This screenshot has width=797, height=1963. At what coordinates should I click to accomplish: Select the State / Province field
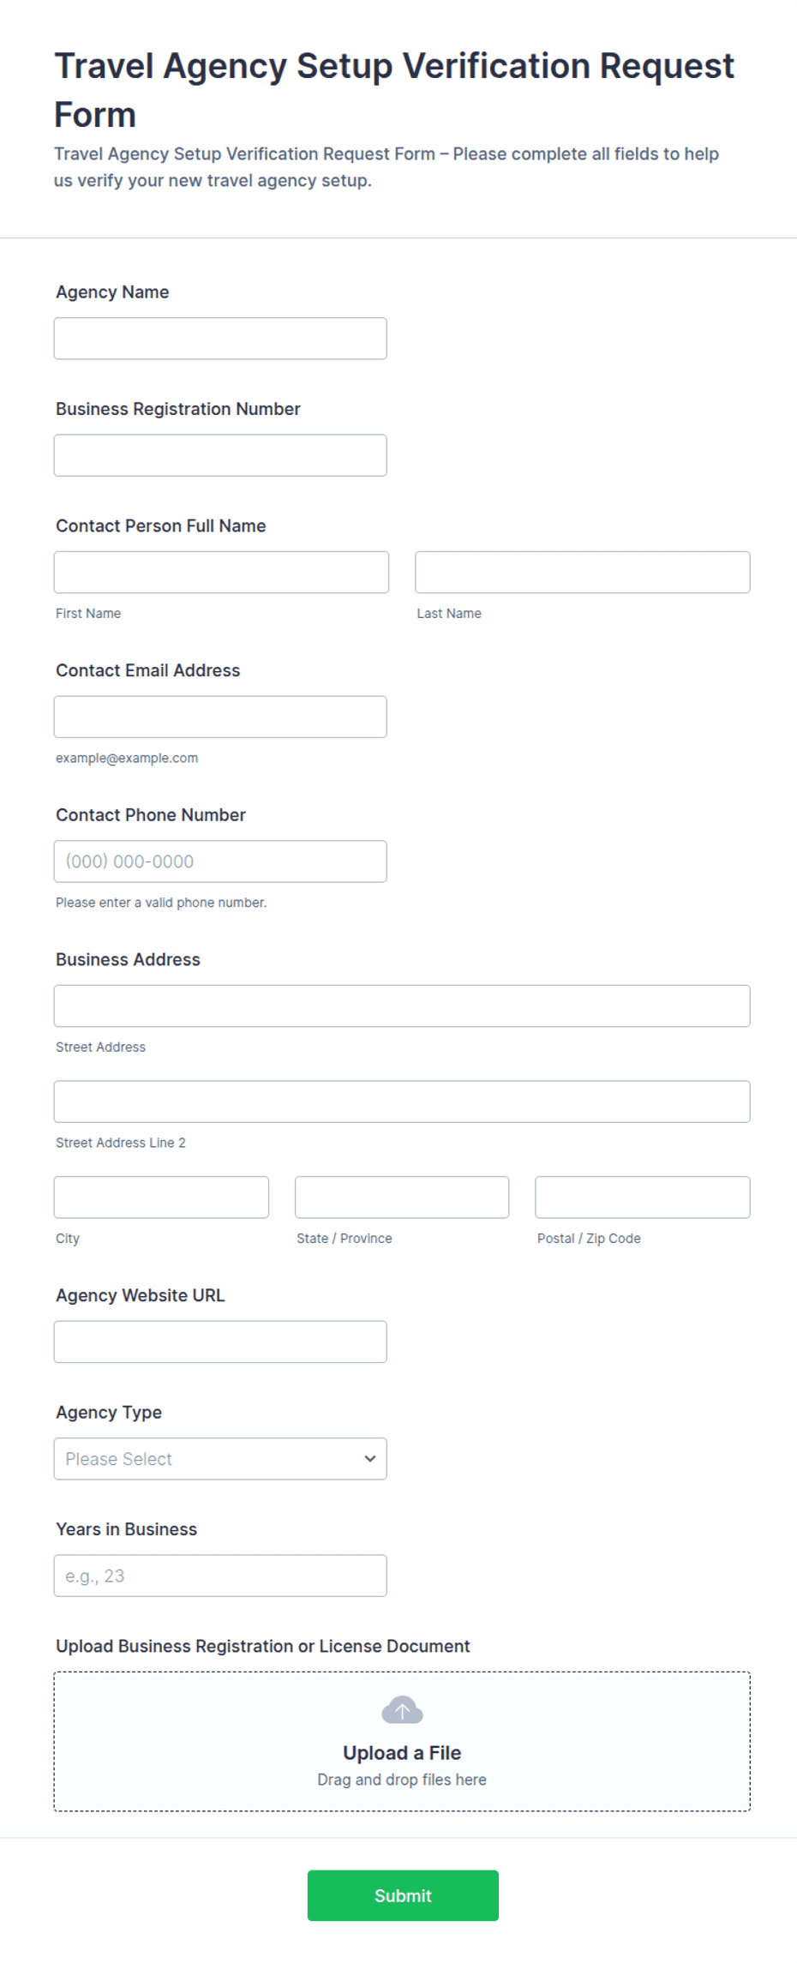[402, 1197]
